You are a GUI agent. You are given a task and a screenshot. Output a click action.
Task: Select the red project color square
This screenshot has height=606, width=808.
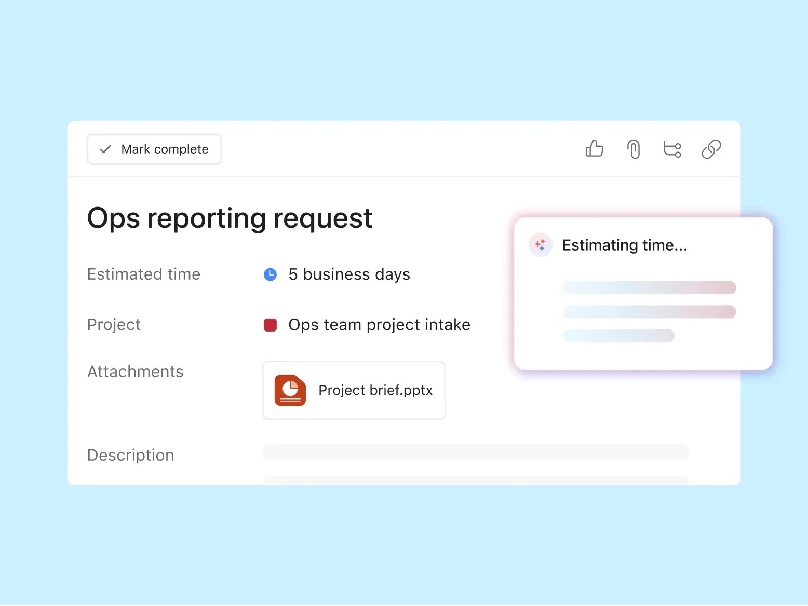(271, 325)
